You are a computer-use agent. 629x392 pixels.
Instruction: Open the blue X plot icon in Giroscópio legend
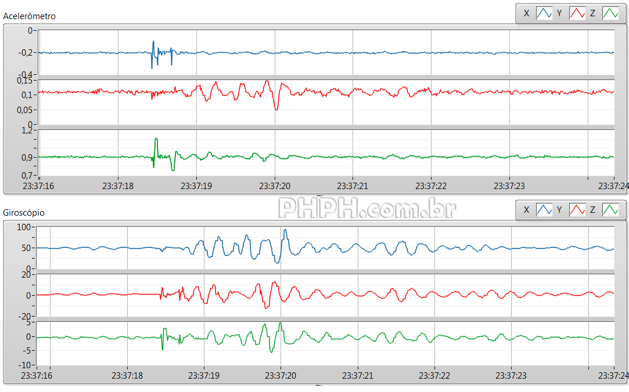point(544,209)
